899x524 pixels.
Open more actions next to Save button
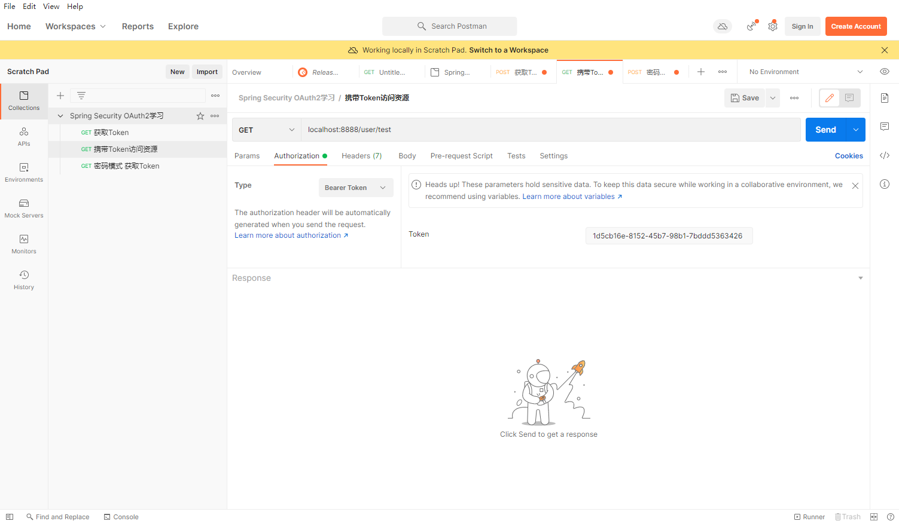coord(794,98)
